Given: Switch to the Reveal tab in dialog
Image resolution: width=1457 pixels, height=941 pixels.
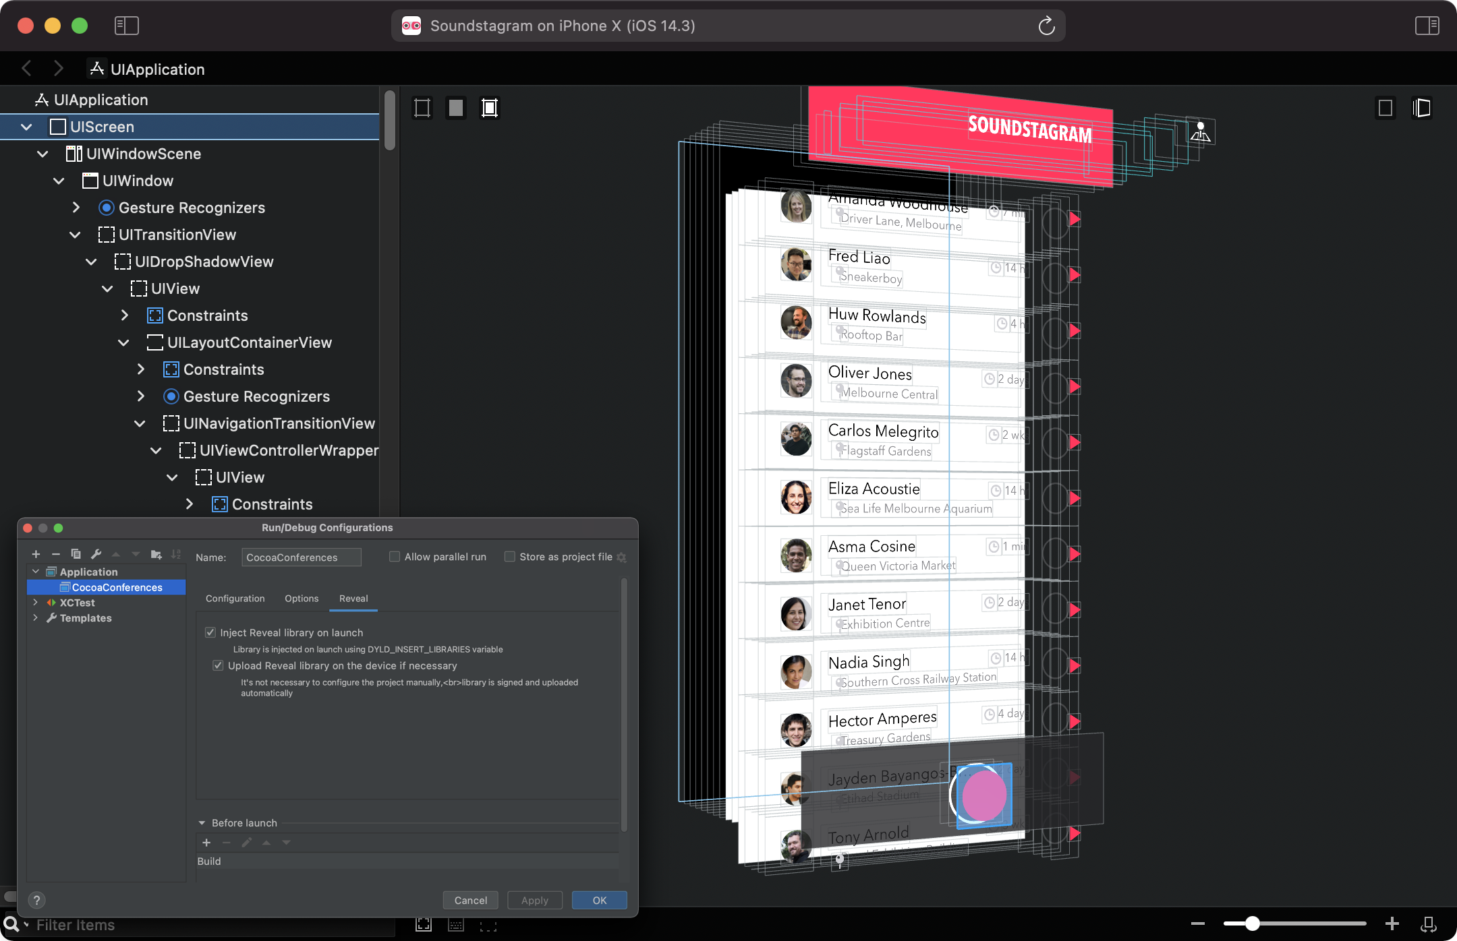Looking at the screenshot, I should (x=353, y=599).
